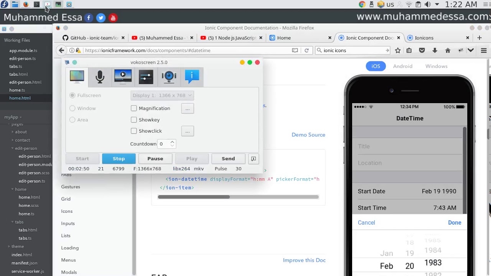
Task: Enable Showkey checkbox
Action: pos(133,120)
